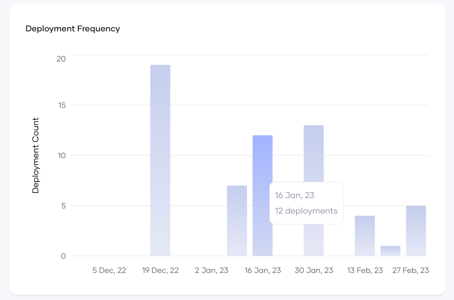
Task: Click the 'Deployment Frequency' chart title
Action: point(73,29)
